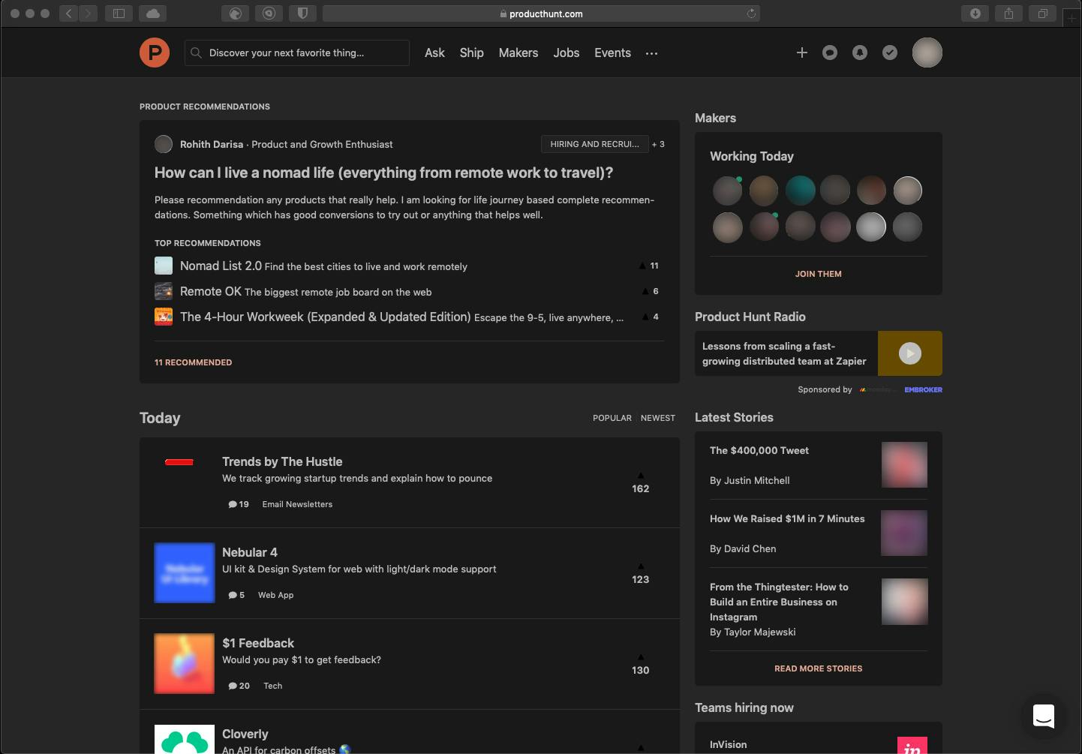
Task: Open the Ask menu item
Action: 434,53
